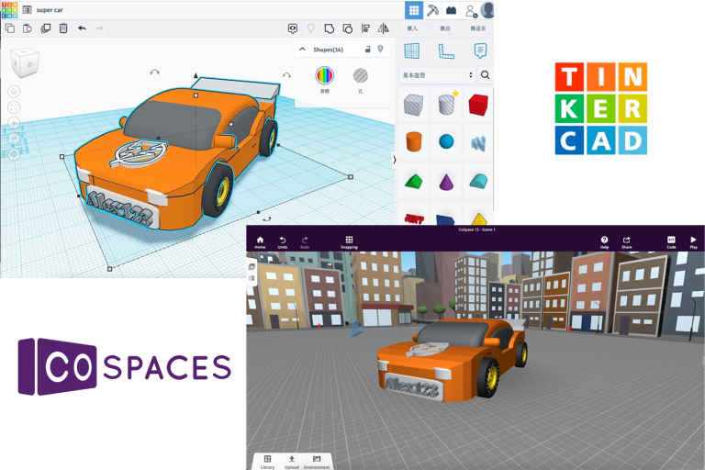
Task: Pick the blue sphere shape
Action: pos(446,141)
